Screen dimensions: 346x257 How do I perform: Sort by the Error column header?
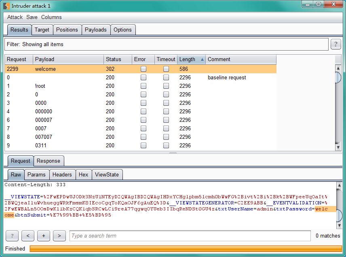click(x=143, y=59)
